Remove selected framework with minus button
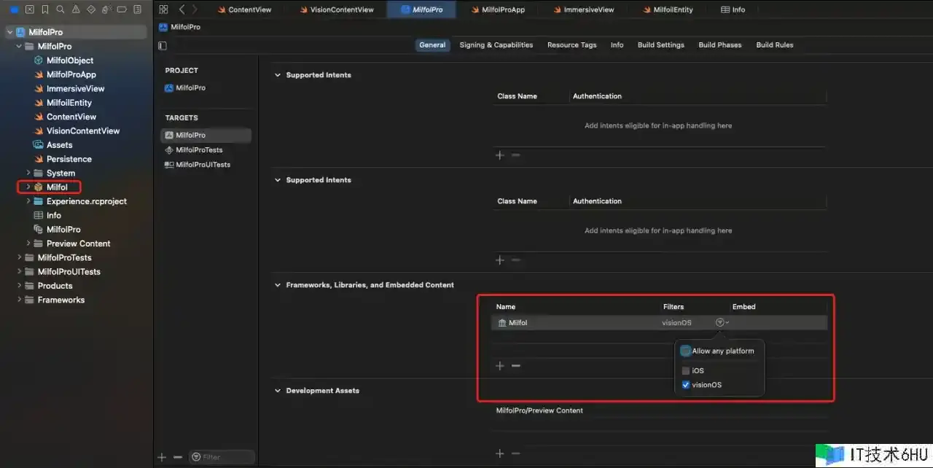 pyautogui.click(x=515, y=366)
